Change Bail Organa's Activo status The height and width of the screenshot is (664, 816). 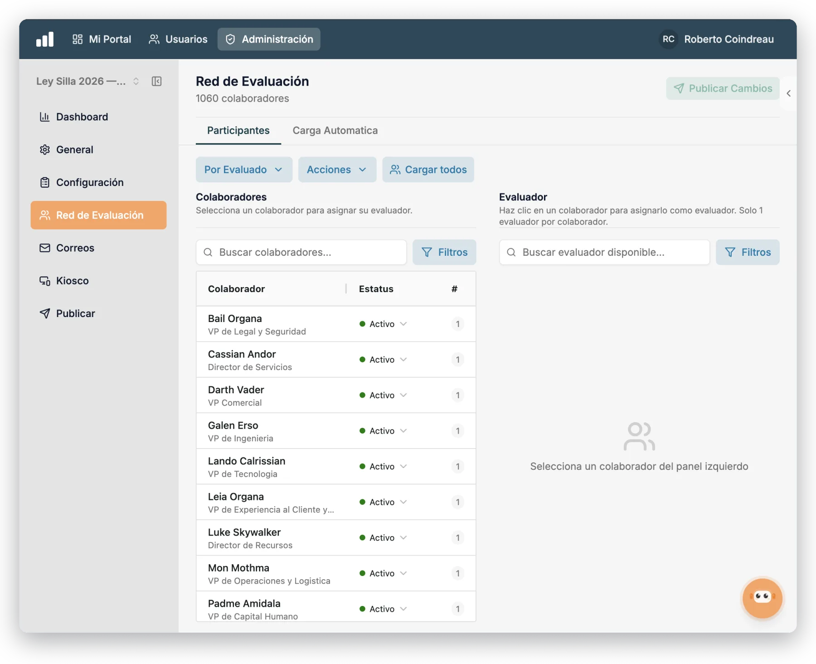[383, 324]
